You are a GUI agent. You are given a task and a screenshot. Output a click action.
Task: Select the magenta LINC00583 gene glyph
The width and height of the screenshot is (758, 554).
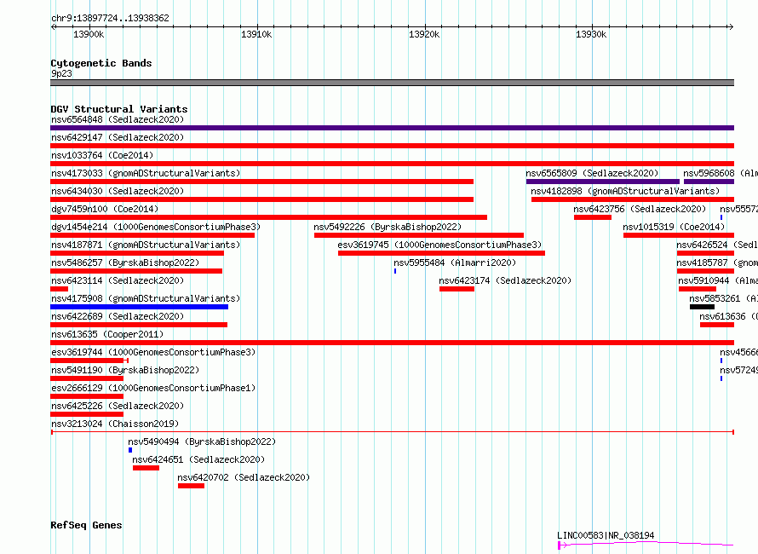coord(646,545)
